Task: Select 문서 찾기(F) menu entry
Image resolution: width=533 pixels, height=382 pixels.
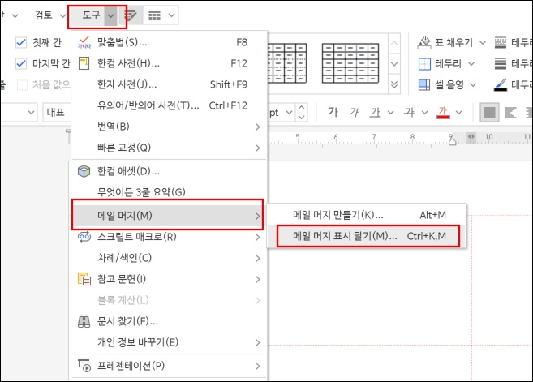Action: click(170, 321)
